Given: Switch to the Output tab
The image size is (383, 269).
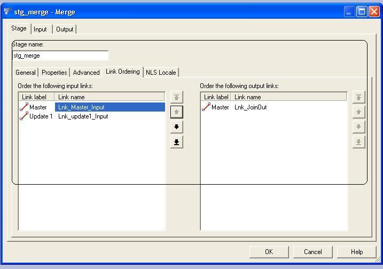Looking at the screenshot, I should coord(65,29).
